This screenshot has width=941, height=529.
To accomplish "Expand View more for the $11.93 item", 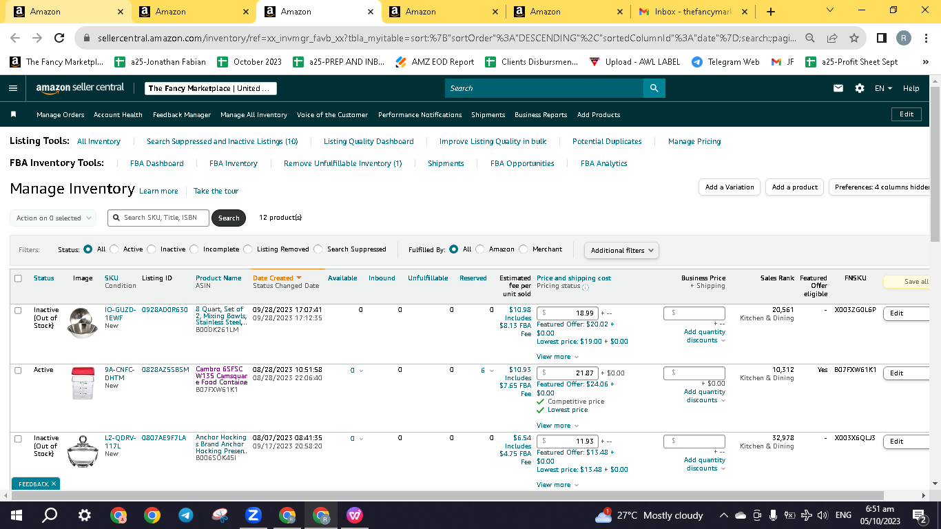I will coord(557,485).
